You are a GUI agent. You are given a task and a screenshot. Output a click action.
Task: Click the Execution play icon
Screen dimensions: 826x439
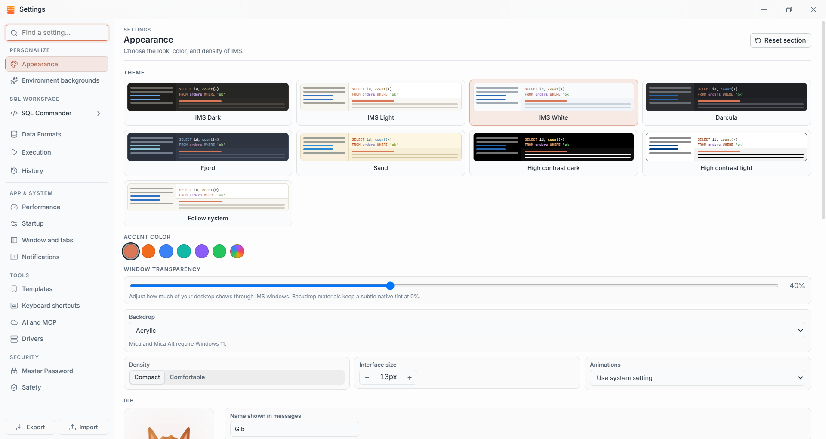click(14, 152)
